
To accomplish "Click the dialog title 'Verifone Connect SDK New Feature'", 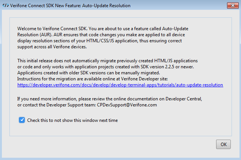I will pyautogui.click(x=70, y=6).
